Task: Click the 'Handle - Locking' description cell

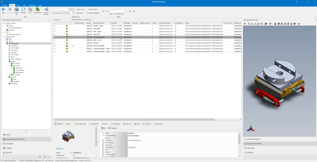Action: click(x=102, y=26)
